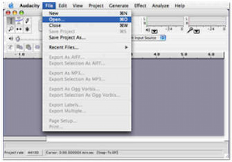Click the playback level meter

pyautogui.click(x=165, y=22)
